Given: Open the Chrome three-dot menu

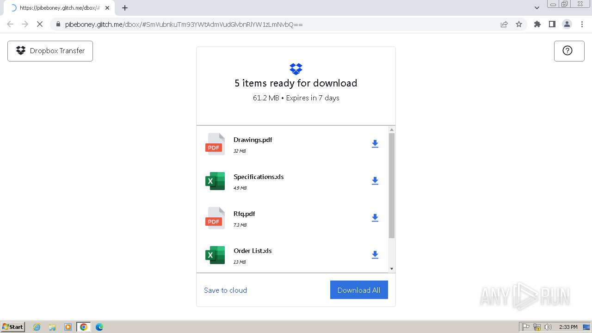Looking at the screenshot, I should (582, 24).
